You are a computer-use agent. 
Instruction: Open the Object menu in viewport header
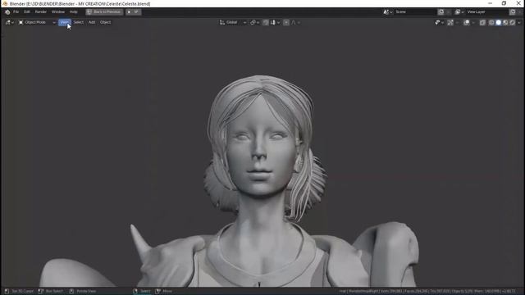(x=106, y=22)
